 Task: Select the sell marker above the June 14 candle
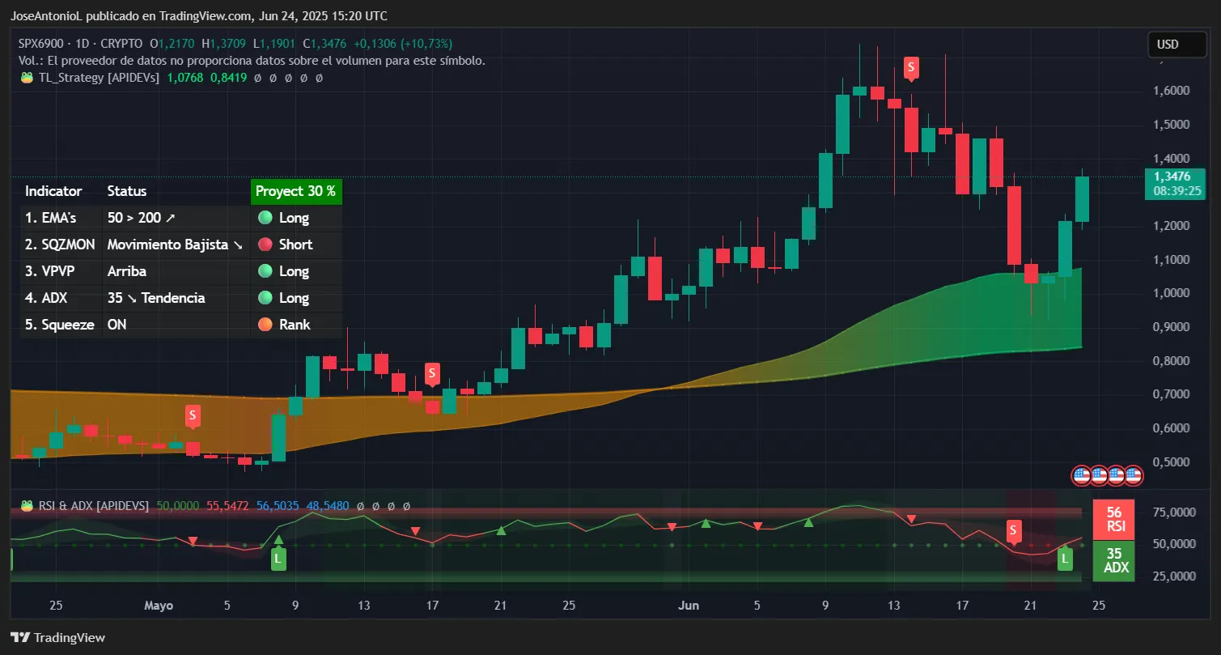point(911,68)
